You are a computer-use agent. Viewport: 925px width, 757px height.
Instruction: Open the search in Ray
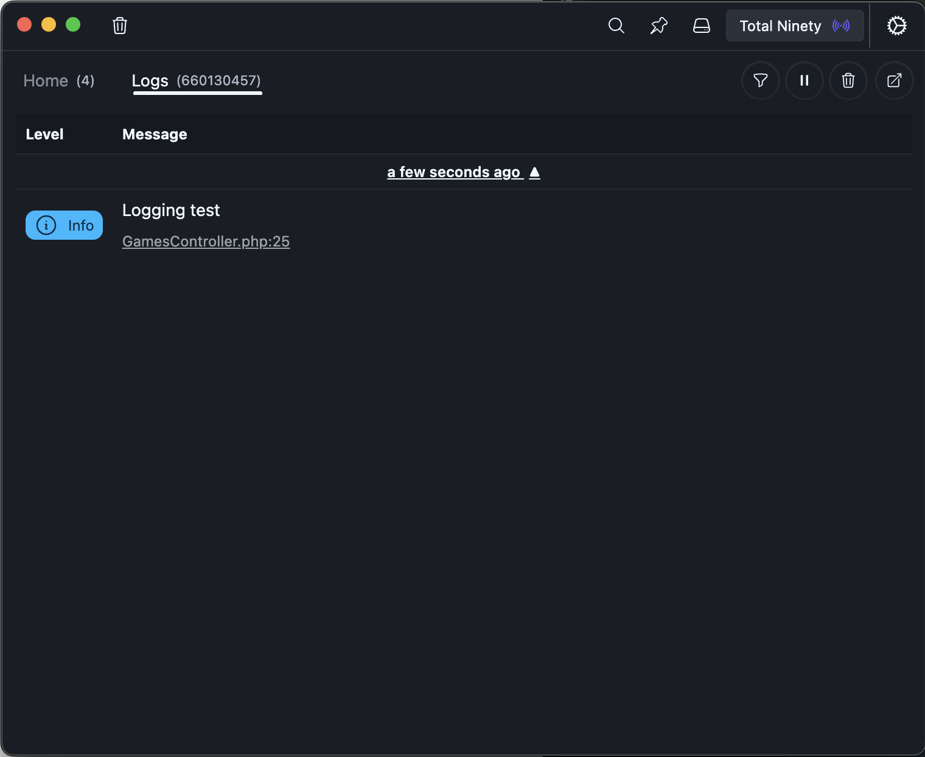pyautogui.click(x=616, y=26)
